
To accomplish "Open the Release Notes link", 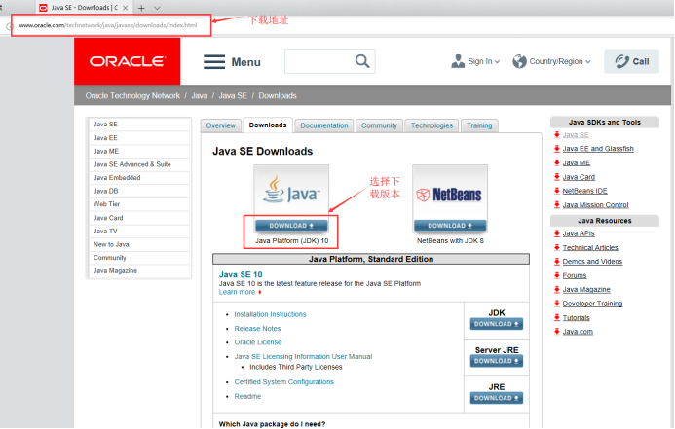I will [257, 329].
